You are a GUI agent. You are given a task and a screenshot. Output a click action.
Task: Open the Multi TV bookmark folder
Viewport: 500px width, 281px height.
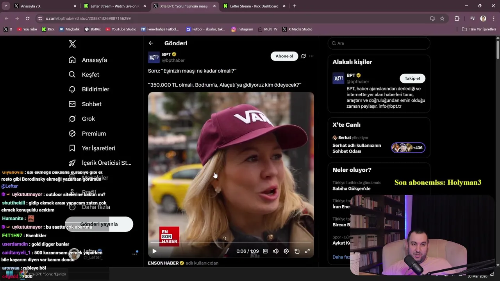coord(268,29)
